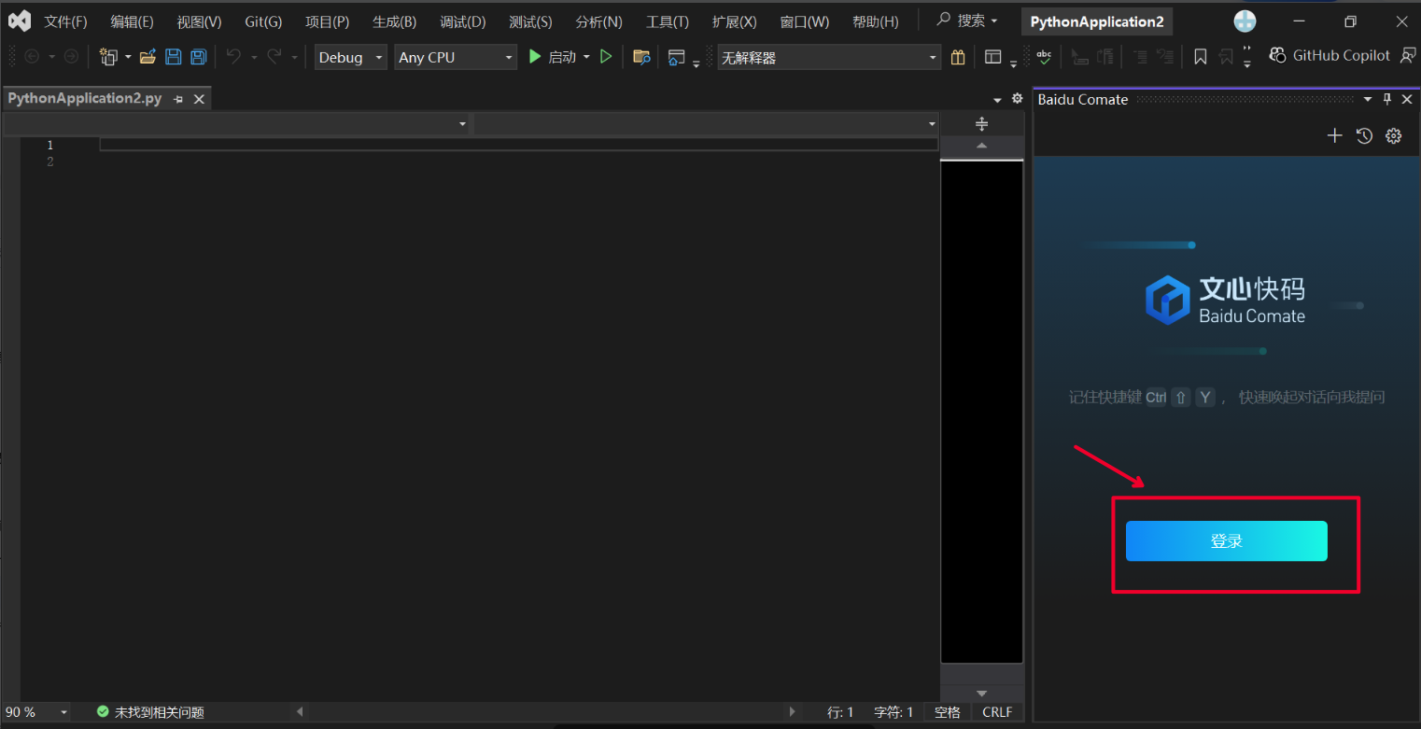Click the feedback person icon at top right

pos(1408,56)
